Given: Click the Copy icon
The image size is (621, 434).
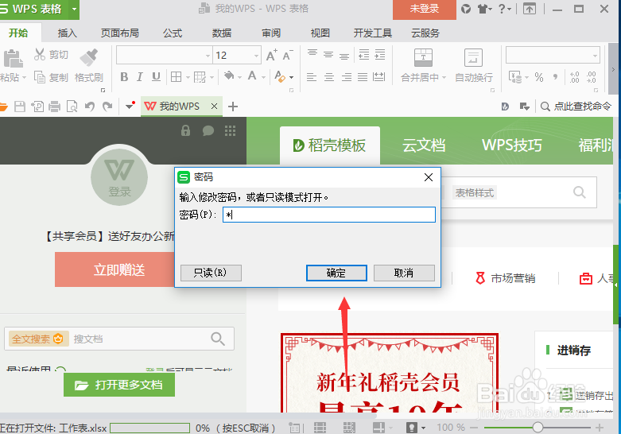Looking at the screenshot, I should pos(40,77).
